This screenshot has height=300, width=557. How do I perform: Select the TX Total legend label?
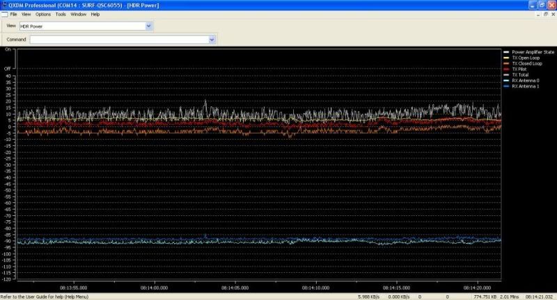click(520, 75)
